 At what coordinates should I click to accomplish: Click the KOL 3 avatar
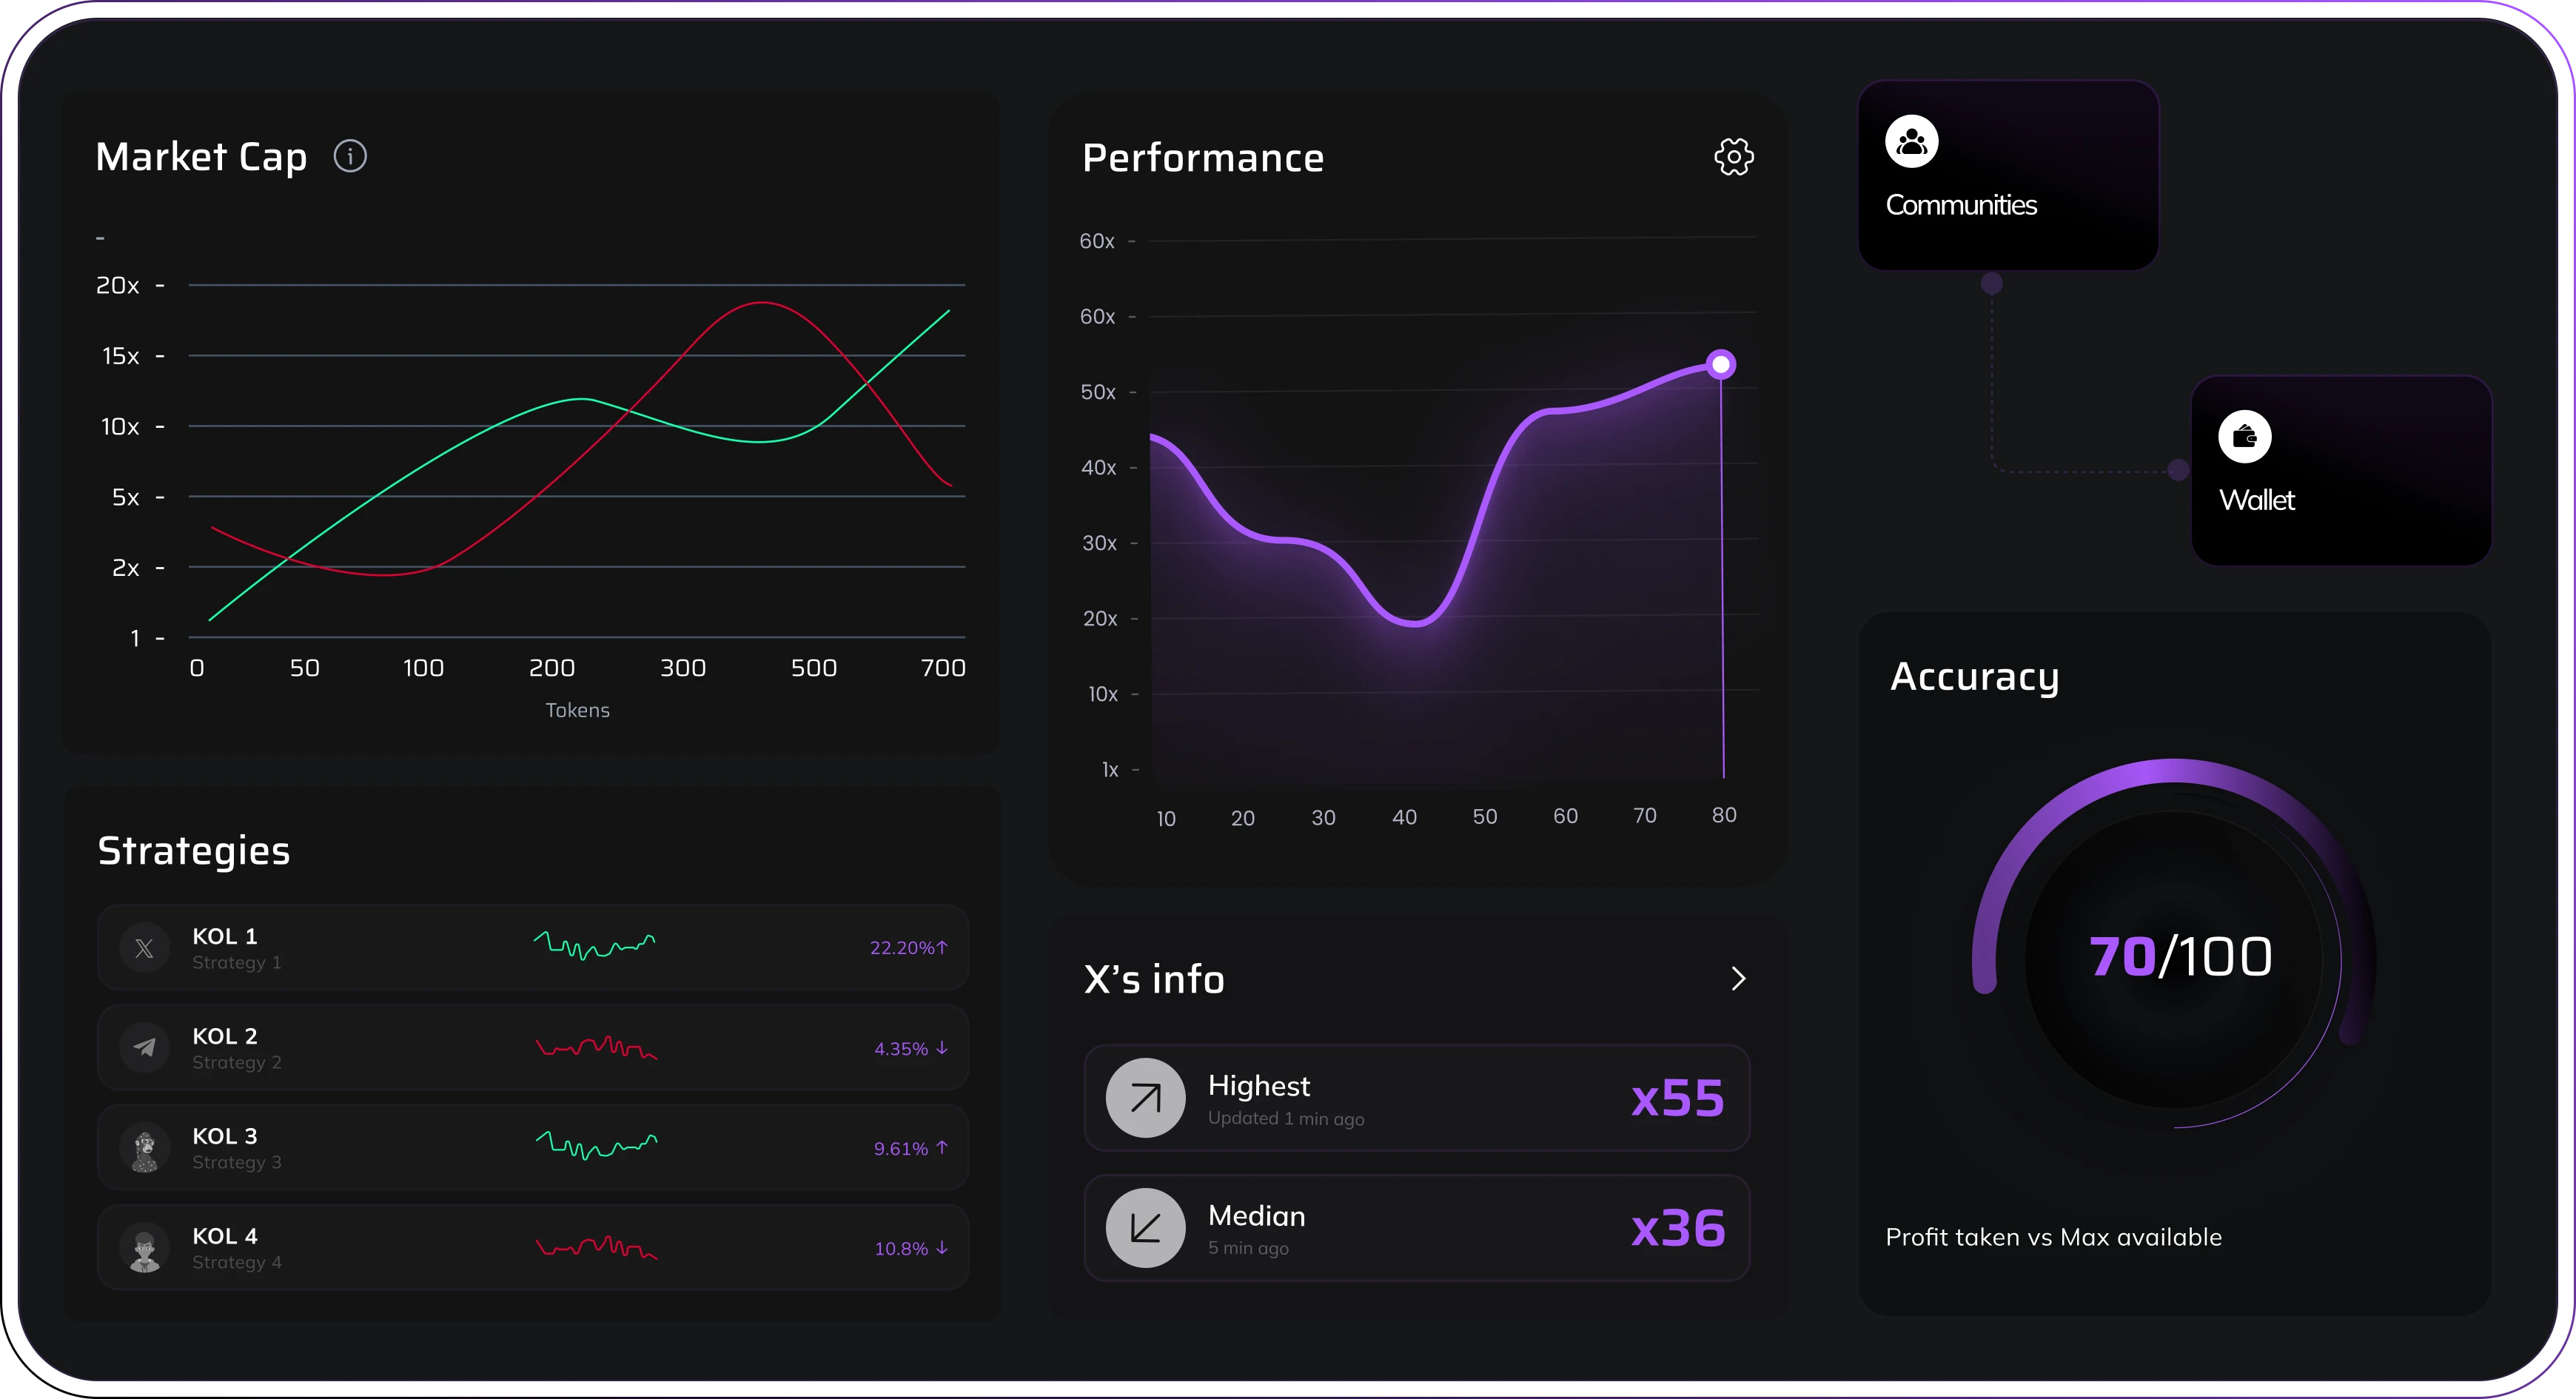[x=145, y=1148]
